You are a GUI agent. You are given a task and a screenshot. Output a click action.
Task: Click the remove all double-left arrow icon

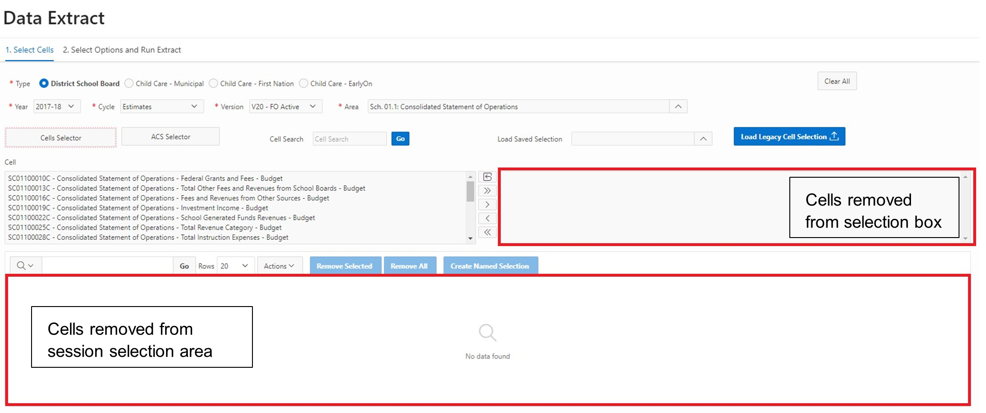(x=488, y=232)
